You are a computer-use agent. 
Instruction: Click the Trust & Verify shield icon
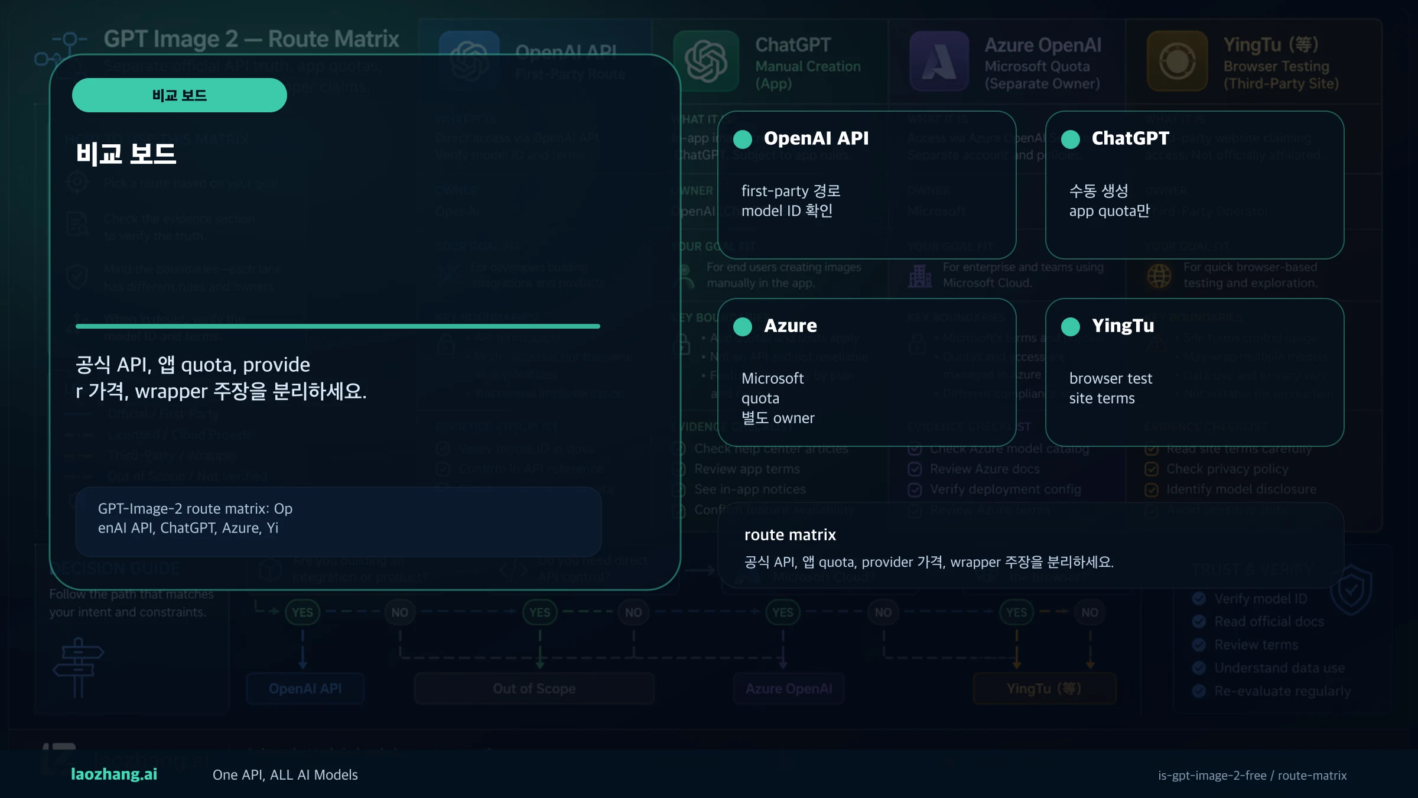tap(1351, 589)
